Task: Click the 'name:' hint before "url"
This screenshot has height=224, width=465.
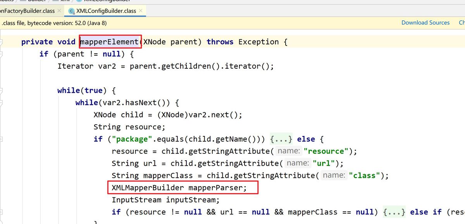Action: (x=298, y=163)
